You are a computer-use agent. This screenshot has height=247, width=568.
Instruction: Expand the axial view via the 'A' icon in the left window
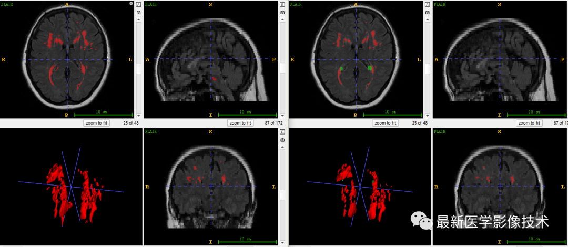tap(138, 4)
